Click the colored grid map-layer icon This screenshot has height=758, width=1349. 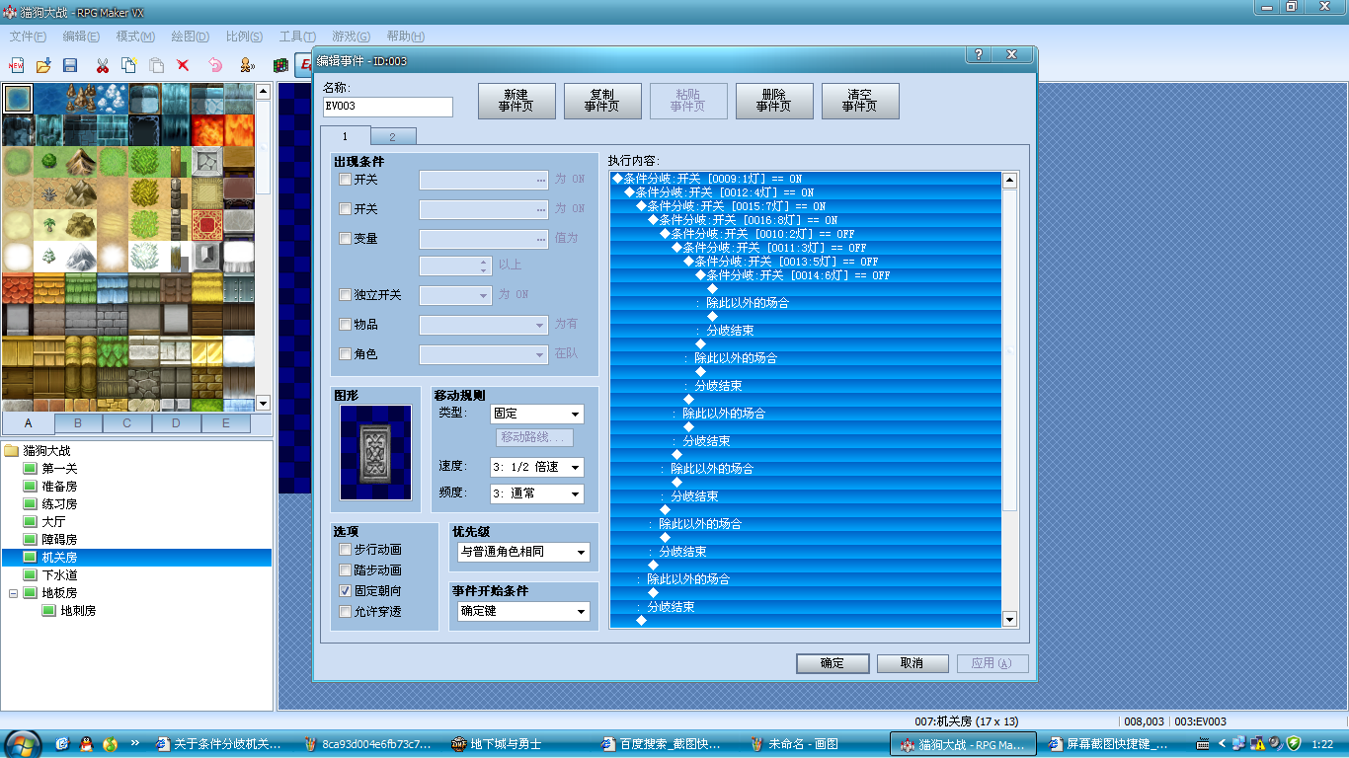(x=280, y=65)
